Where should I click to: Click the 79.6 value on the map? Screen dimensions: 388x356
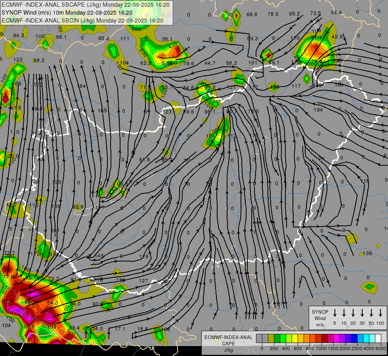[189, 64]
